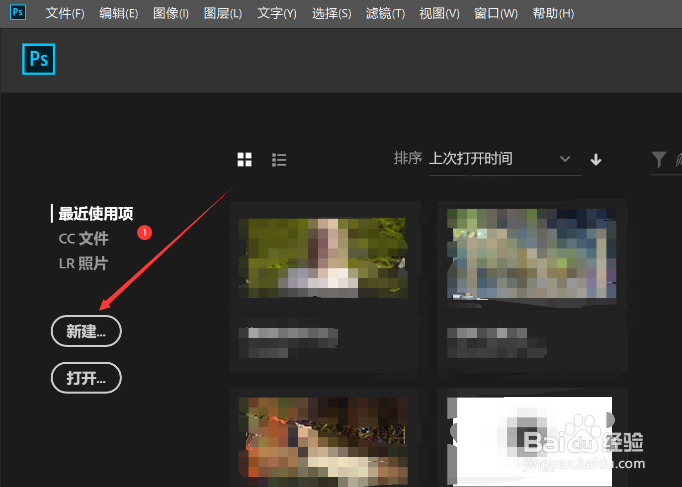Viewport: 682px width, 487px height.
Task: Open the 文件 menu
Action: 64,13
